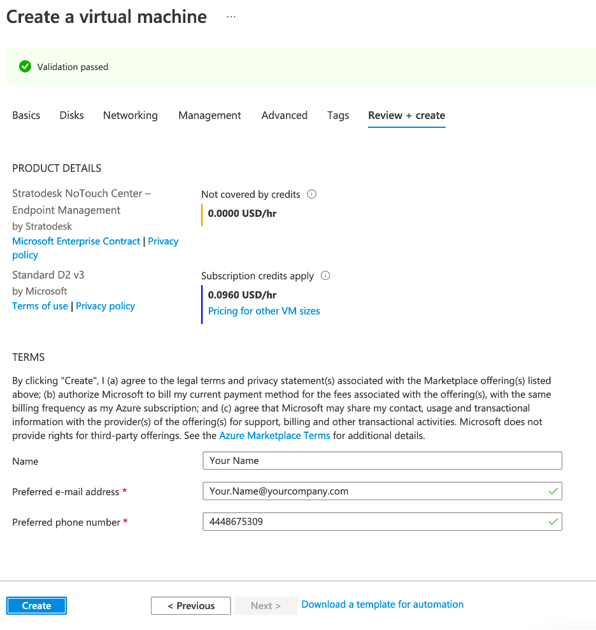Select the Advanced tab
This screenshot has height=630, width=596.
click(285, 115)
